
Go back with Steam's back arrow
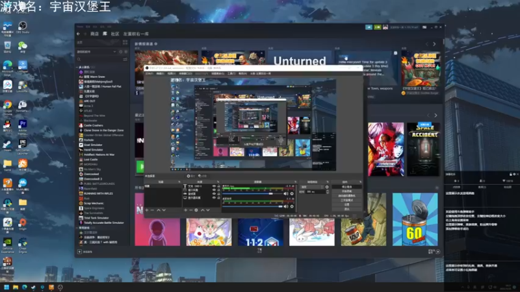click(x=78, y=34)
